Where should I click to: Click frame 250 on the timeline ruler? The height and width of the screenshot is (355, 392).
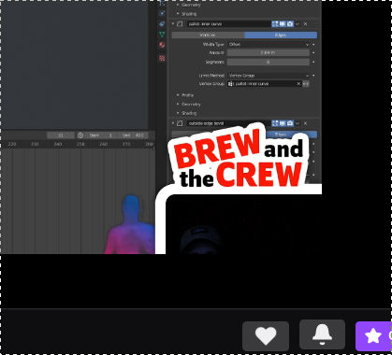point(80,144)
